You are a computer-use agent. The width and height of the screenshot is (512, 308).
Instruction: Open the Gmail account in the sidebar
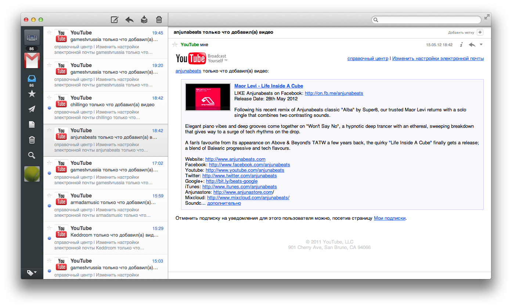(x=32, y=60)
